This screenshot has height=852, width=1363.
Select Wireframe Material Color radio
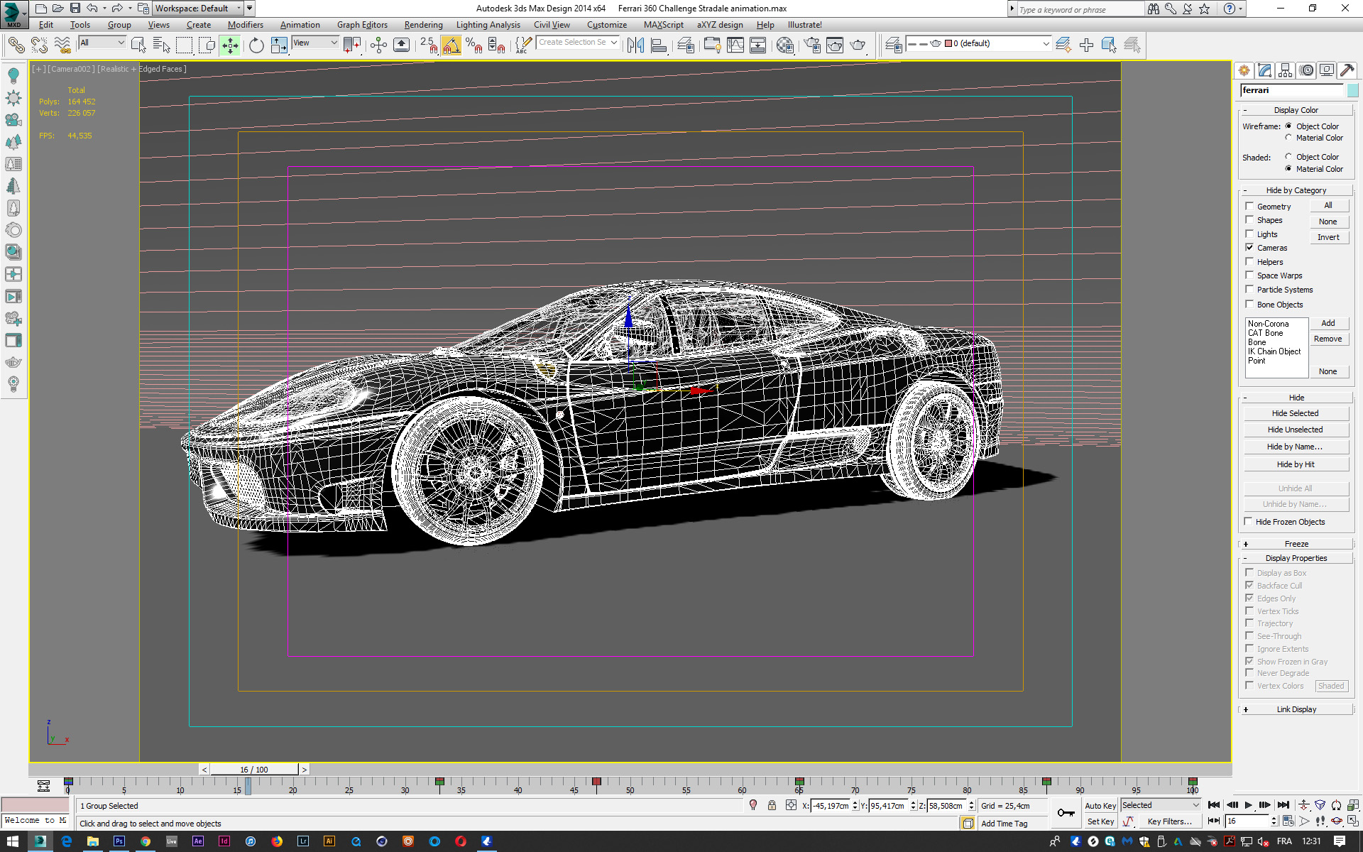[x=1288, y=138]
